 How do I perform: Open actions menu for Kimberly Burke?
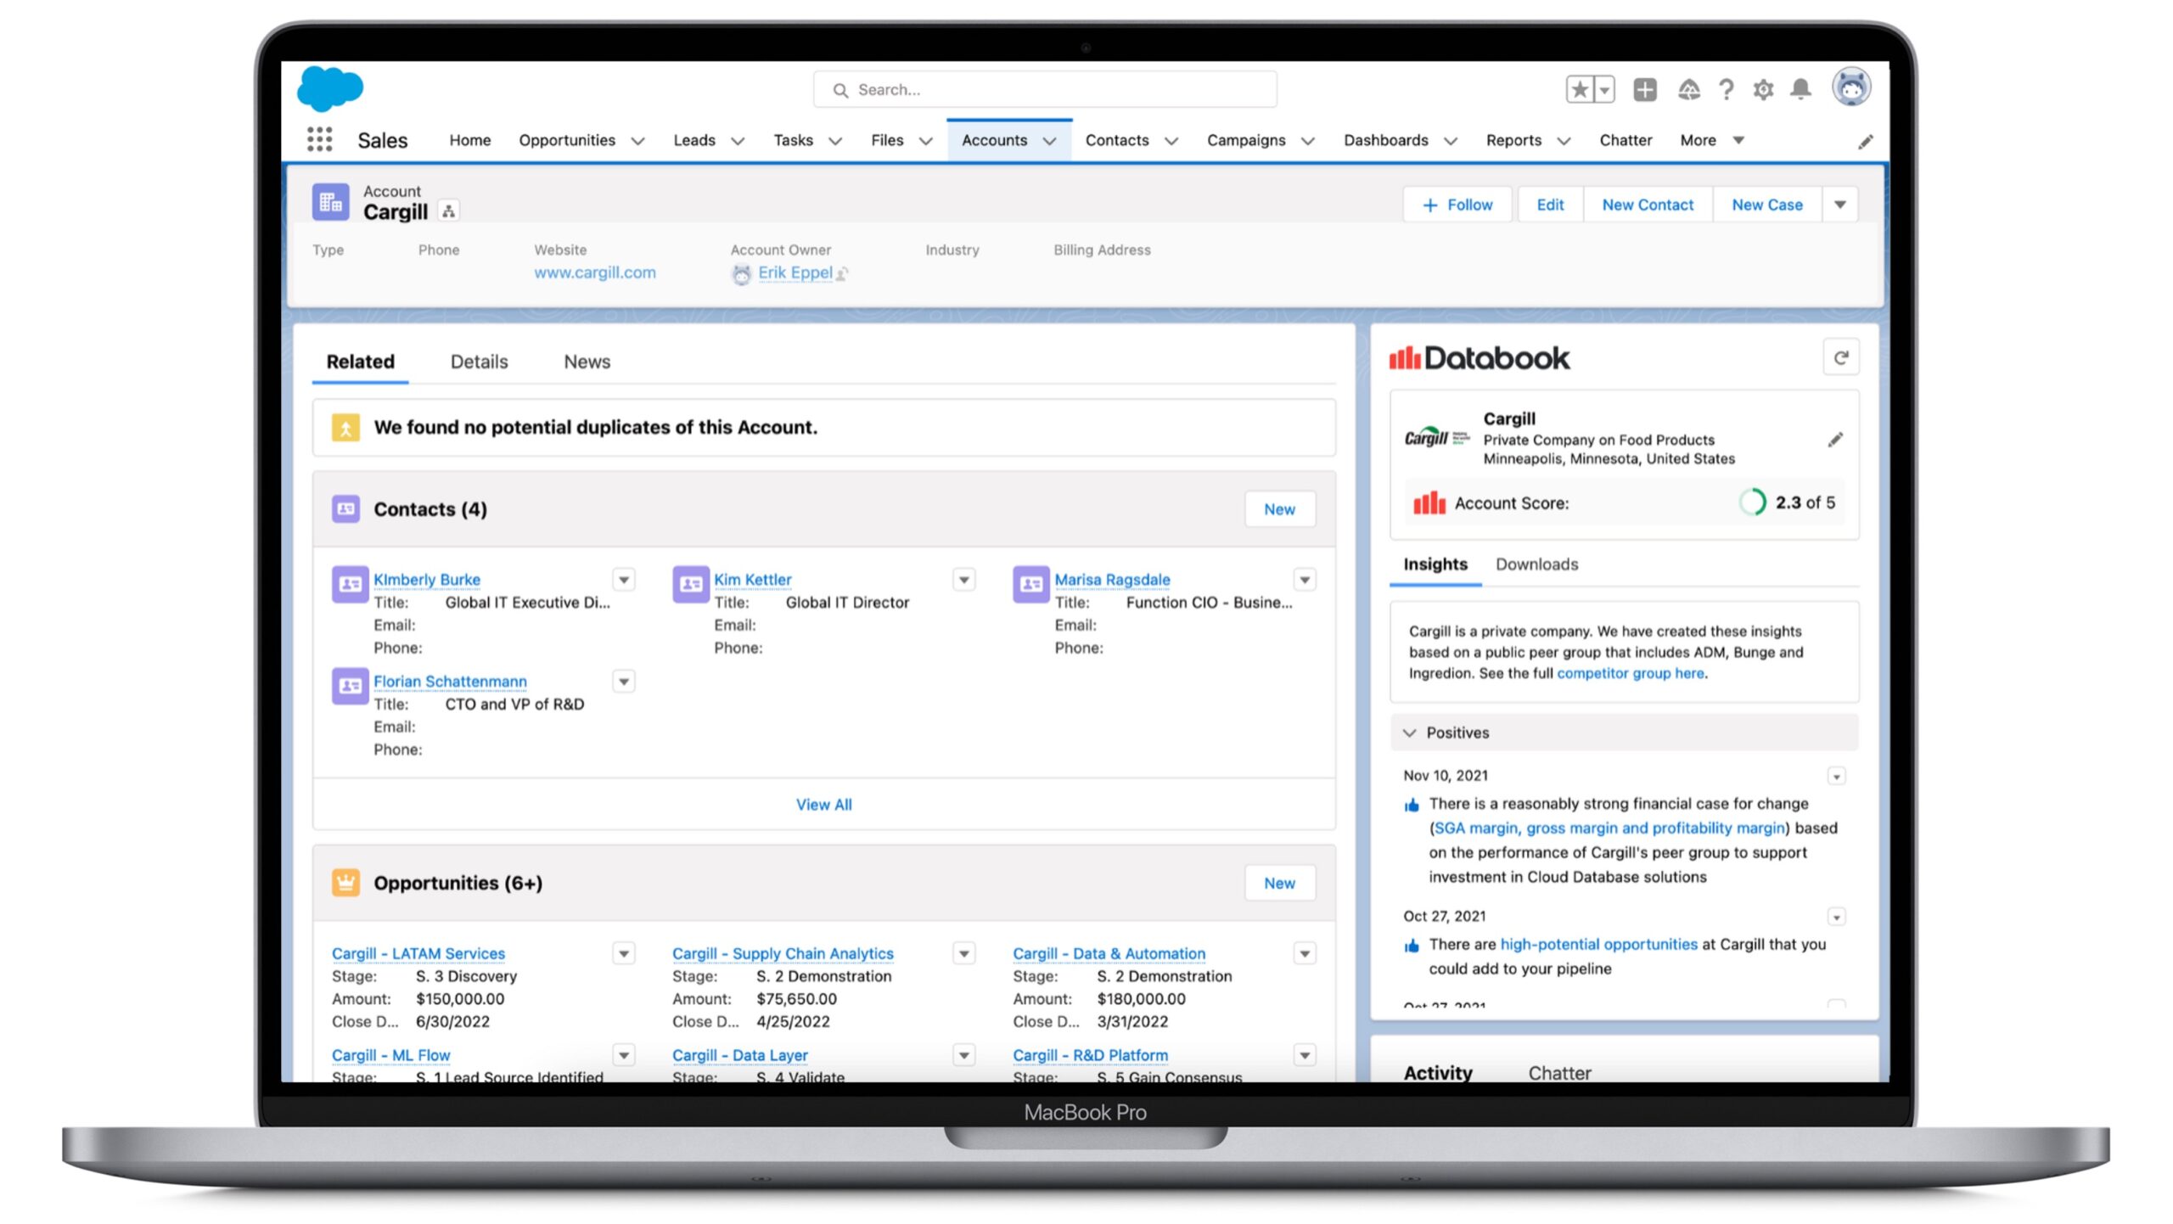(624, 580)
